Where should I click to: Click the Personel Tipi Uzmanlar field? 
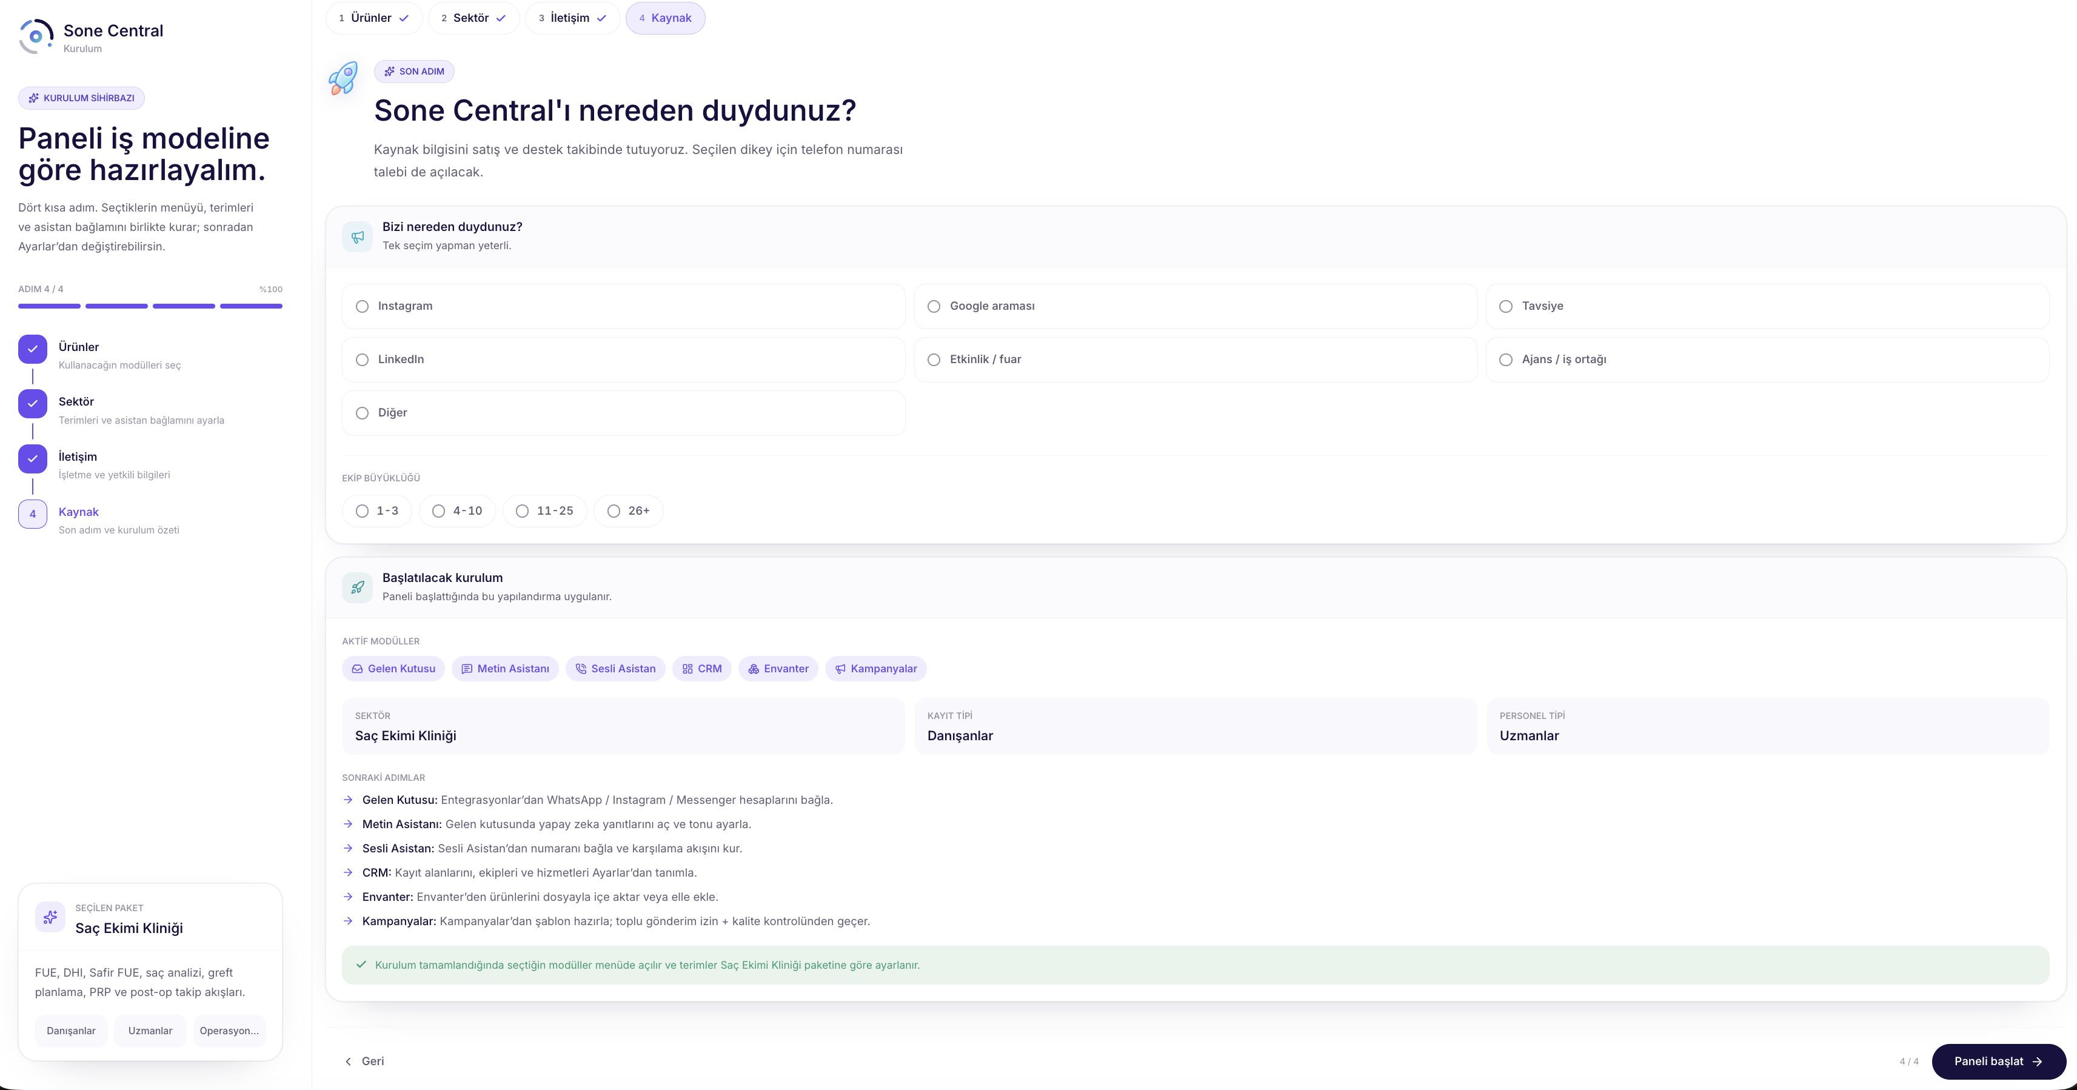click(1767, 726)
